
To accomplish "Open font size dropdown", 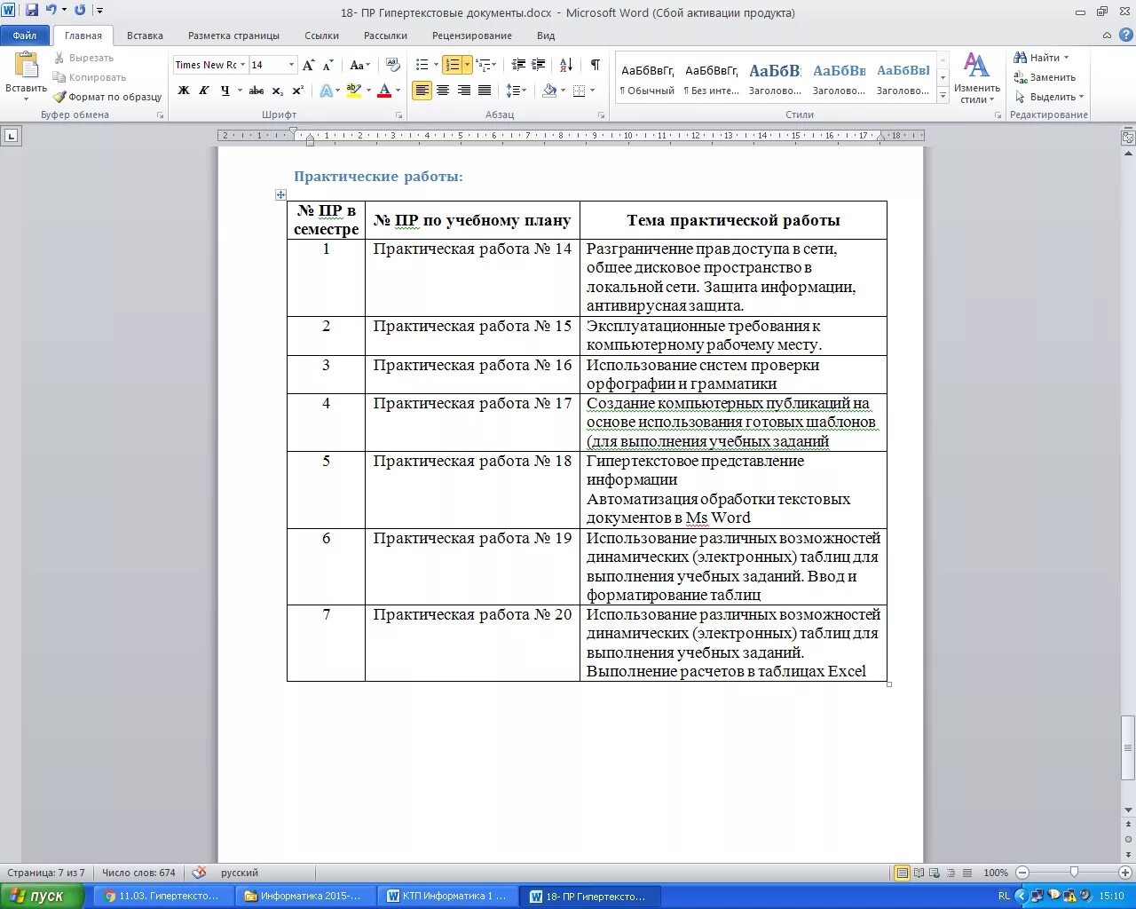I will [291, 65].
